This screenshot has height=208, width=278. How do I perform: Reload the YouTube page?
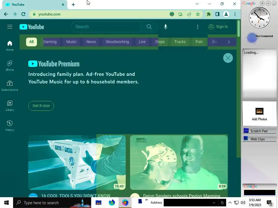tap(23, 14)
